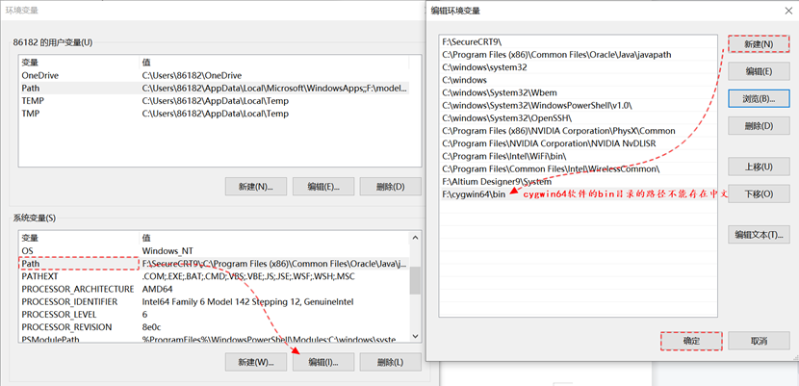This screenshot has width=799, height=386.
Task: Select the OS system variable
Action: coord(214,250)
